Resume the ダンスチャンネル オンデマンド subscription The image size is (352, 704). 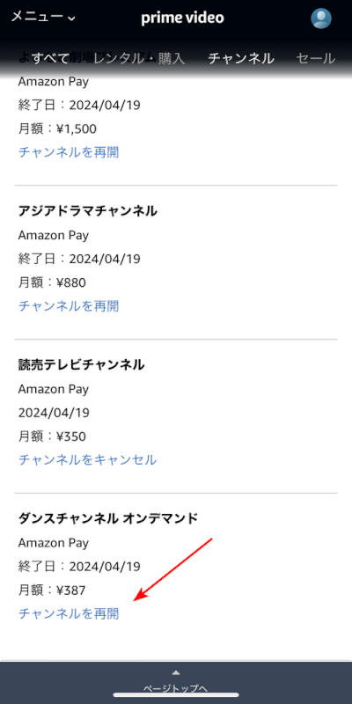[69, 613]
